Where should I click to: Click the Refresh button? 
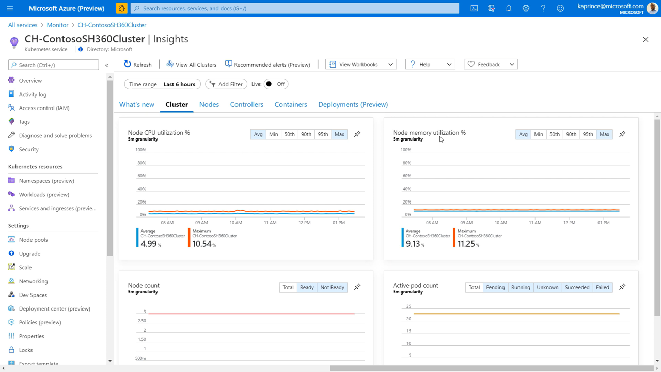pyautogui.click(x=138, y=65)
